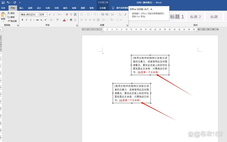Toggle show/hide paragraph marks

[x=125, y=14]
